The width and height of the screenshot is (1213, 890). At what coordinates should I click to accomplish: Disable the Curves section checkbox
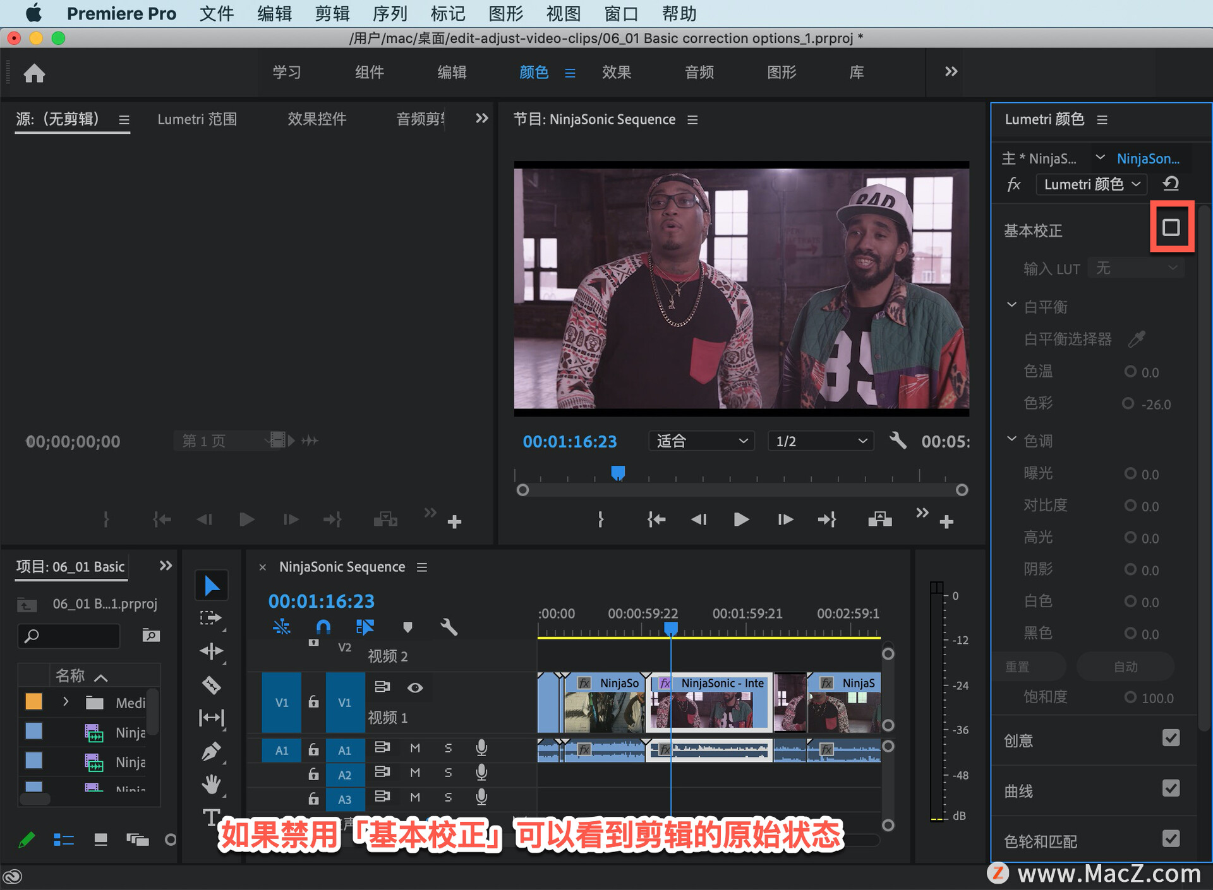1171,788
